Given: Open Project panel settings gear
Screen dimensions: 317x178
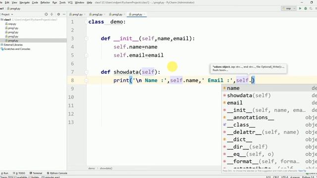Looking at the screenshot, I should [58, 14].
